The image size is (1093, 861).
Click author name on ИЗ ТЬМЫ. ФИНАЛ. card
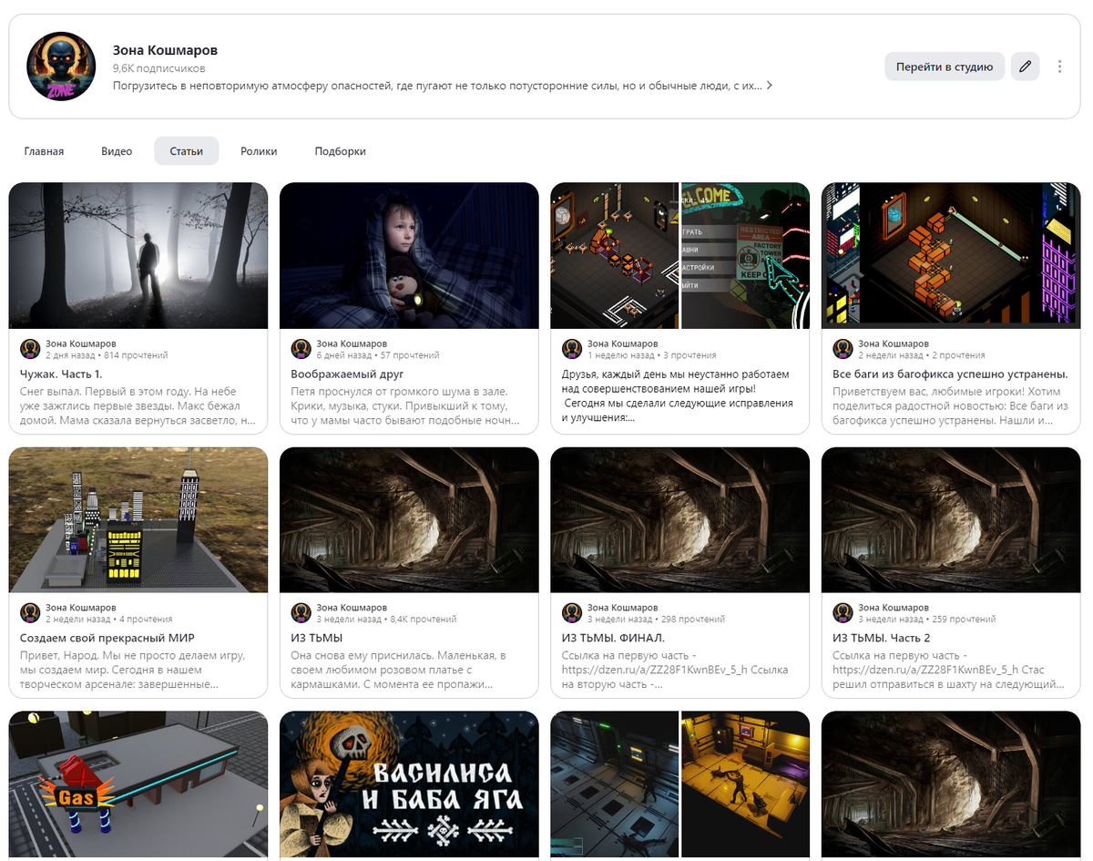(x=623, y=608)
